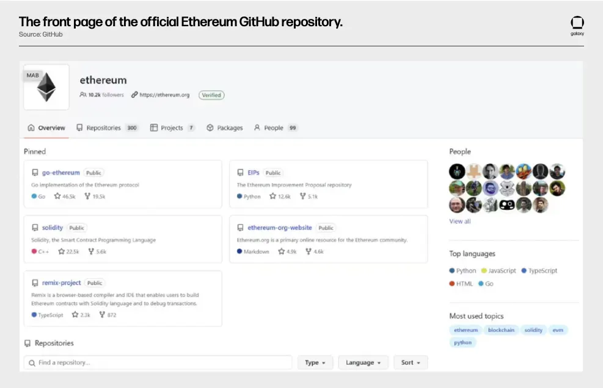Open the Sort dropdown
The height and width of the screenshot is (388, 603).
[411, 362]
